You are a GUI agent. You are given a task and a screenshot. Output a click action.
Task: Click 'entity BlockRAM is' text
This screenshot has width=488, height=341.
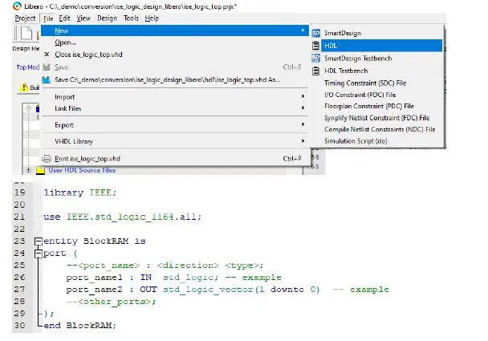(x=95, y=242)
